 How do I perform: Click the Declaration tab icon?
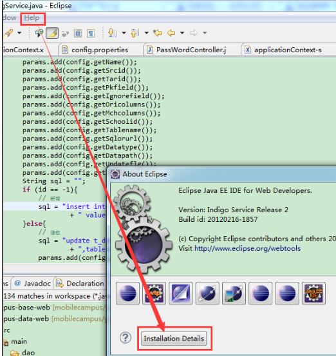click(60, 283)
